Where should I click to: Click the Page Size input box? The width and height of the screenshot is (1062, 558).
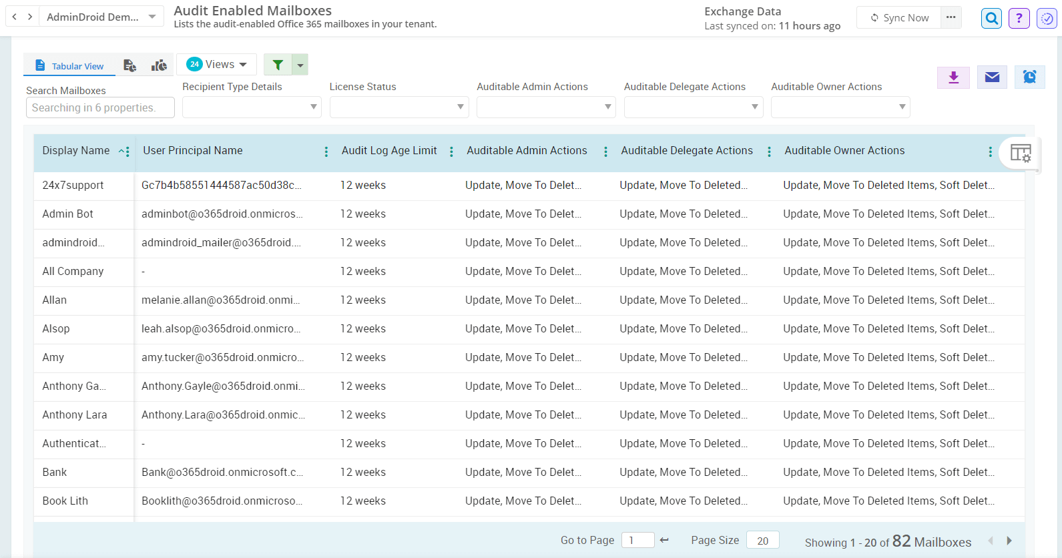[x=763, y=540]
